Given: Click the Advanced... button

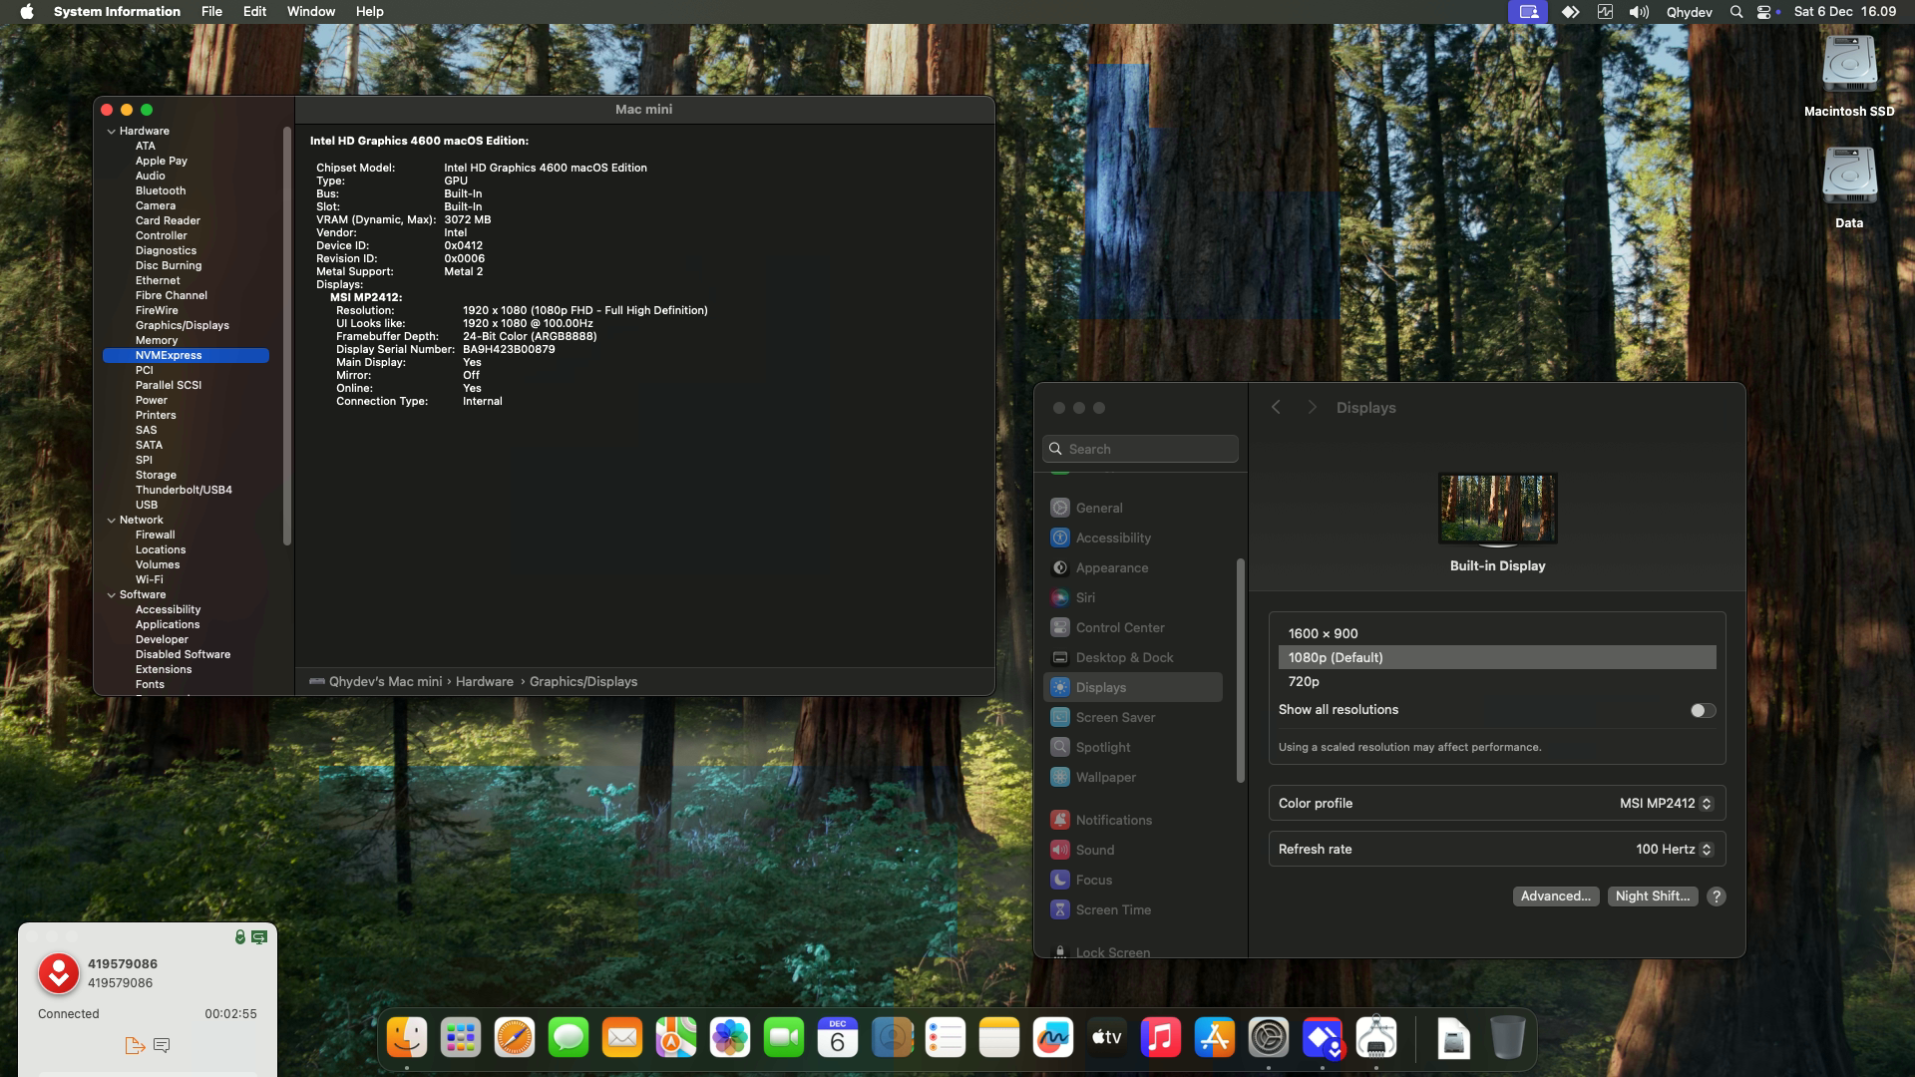Looking at the screenshot, I should (x=1555, y=897).
